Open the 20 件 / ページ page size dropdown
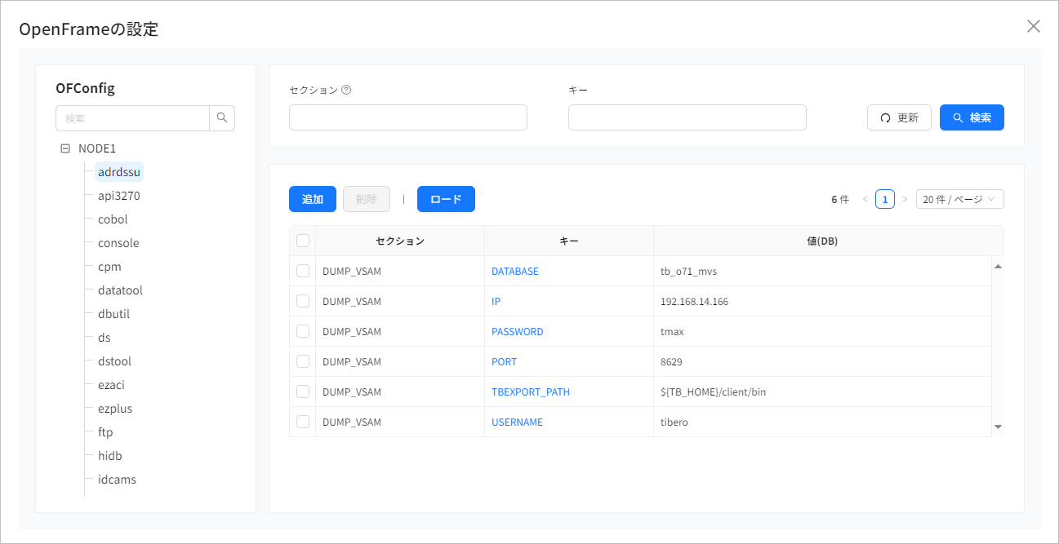1059x544 pixels. [x=959, y=199]
